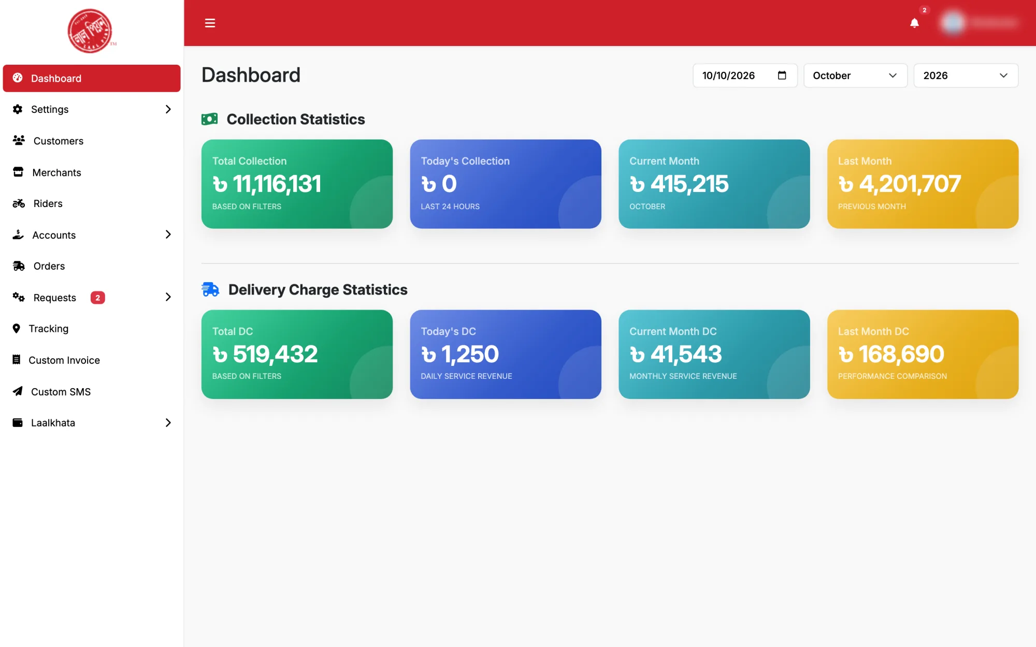Click the Custom SMS paper plane icon
This screenshot has height=647, width=1036.
[x=18, y=391]
